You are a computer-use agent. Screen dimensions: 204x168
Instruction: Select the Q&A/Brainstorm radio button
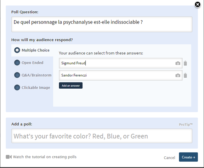17,75
